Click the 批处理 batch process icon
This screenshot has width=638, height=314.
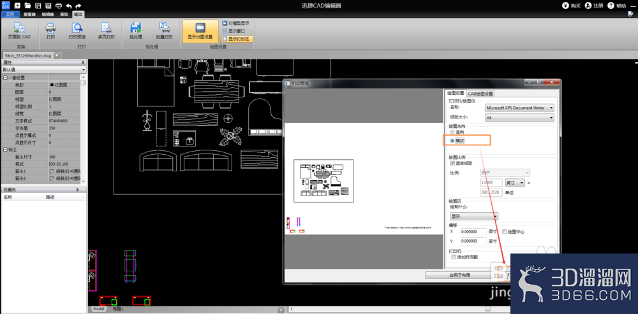pos(135,28)
